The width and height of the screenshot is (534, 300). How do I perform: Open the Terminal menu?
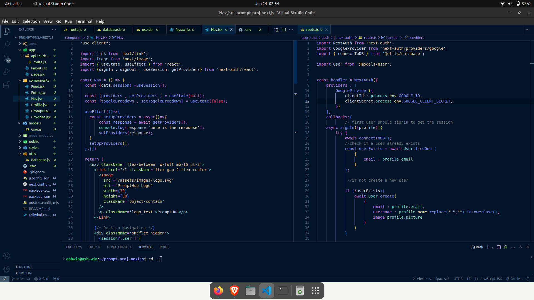coord(84,21)
